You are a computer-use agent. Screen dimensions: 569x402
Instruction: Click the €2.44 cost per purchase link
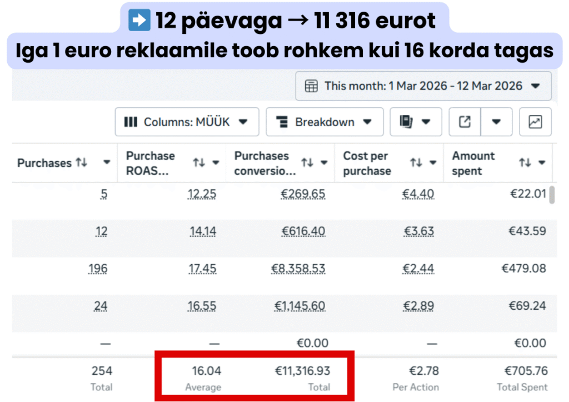click(x=419, y=268)
